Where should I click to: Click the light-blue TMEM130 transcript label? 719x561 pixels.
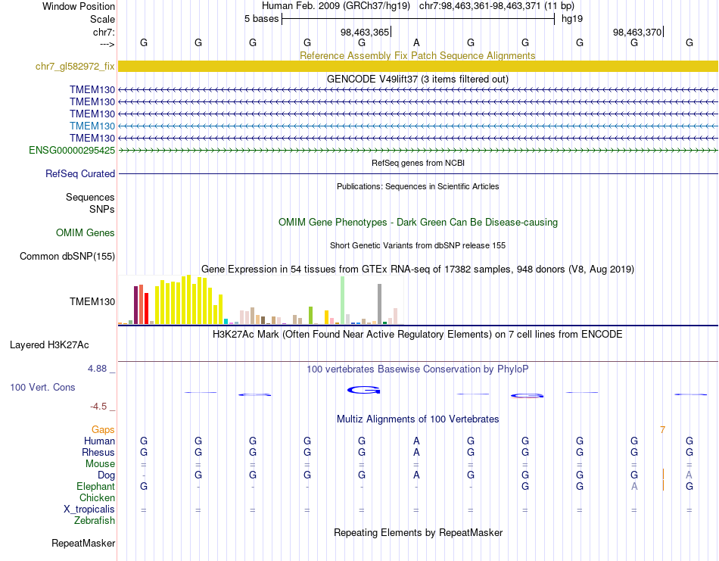click(92, 126)
